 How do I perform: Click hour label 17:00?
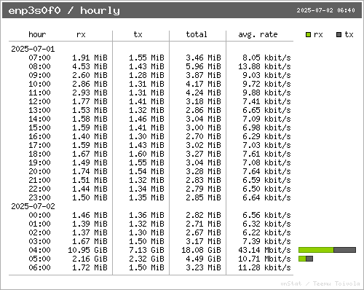coord(39,145)
